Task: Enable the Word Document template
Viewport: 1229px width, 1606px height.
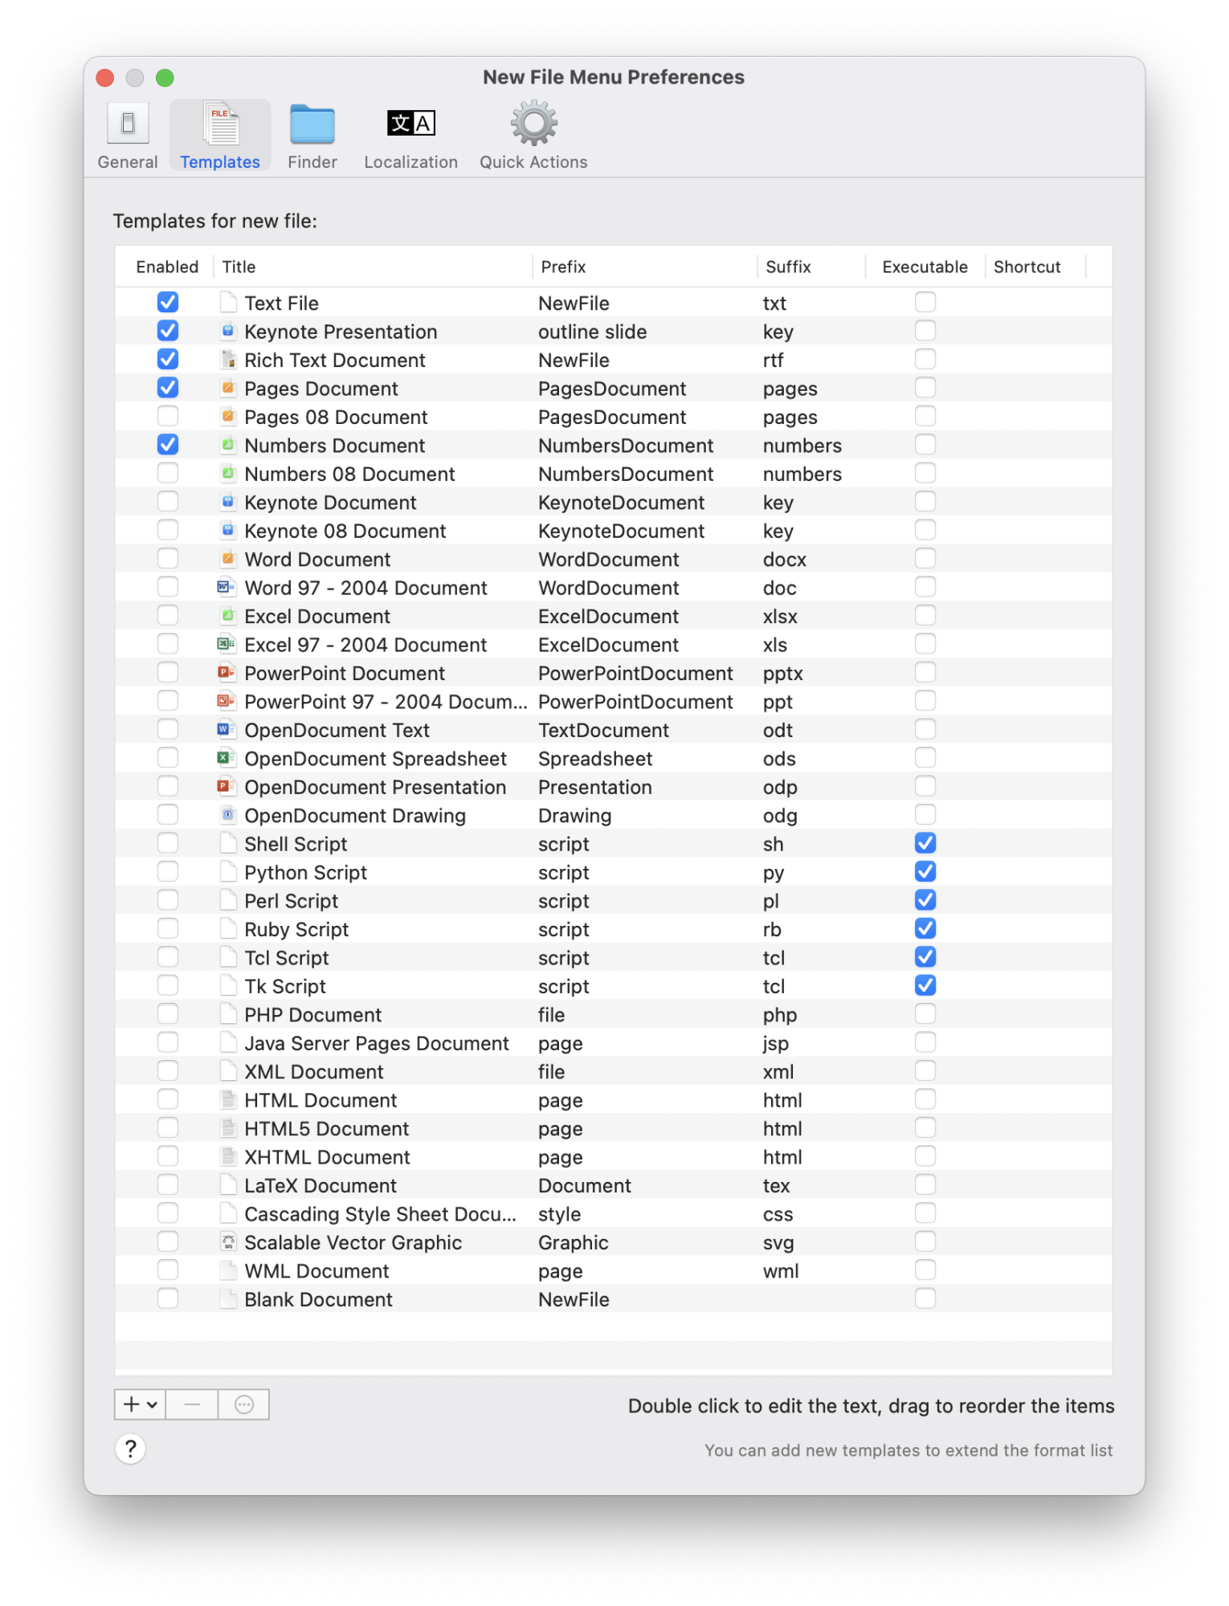Action: 167,557
